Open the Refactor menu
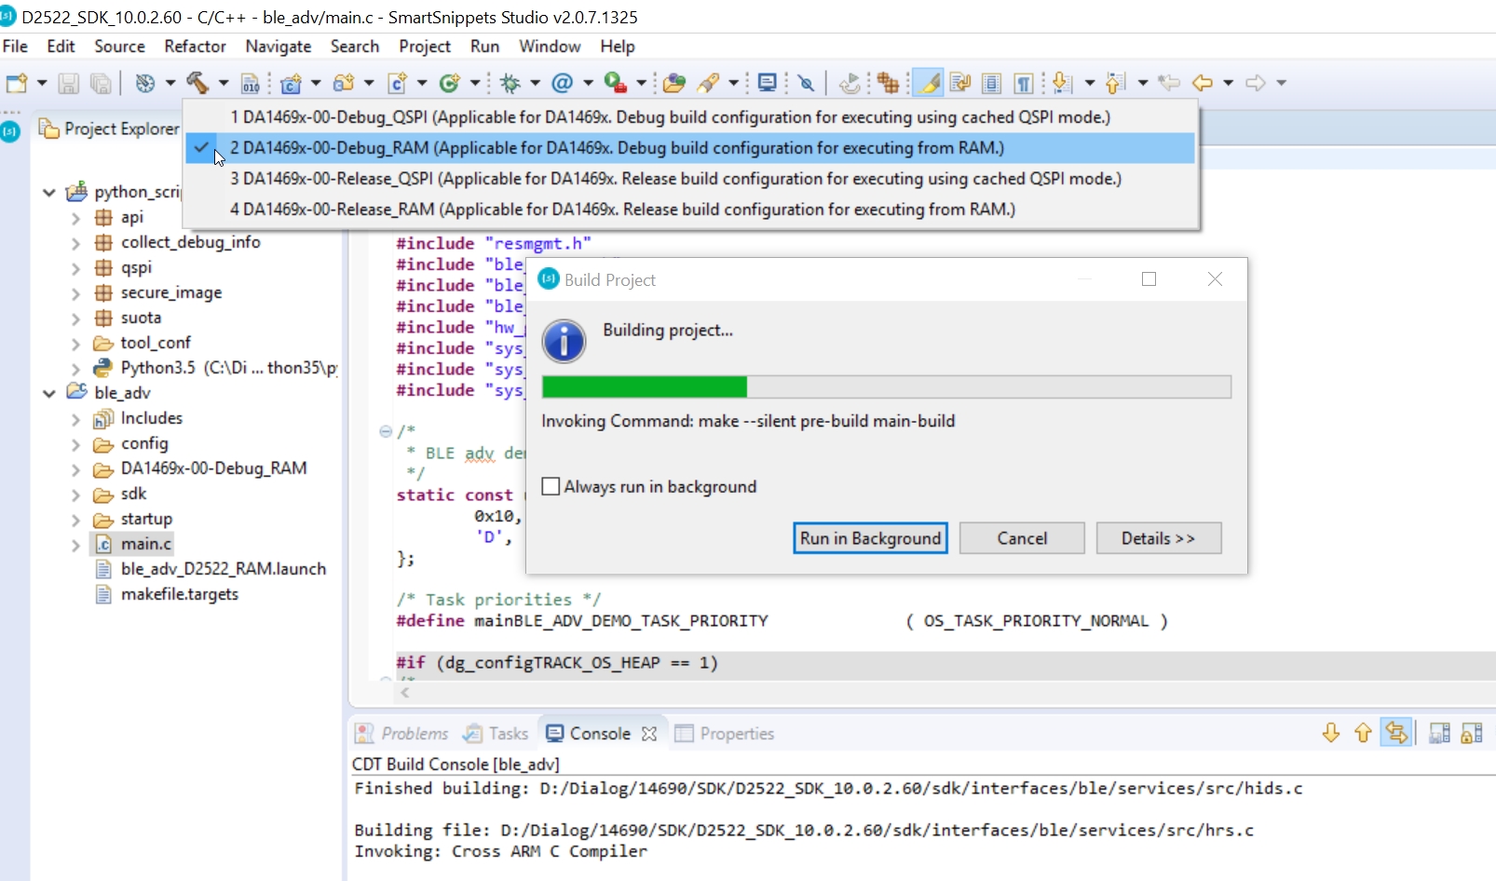This screenshot has height=881, width=1496. (x=195, y=47)
